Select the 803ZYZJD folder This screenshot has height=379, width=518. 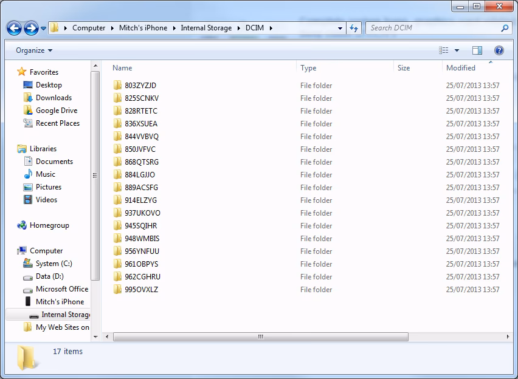click(140, 86)
